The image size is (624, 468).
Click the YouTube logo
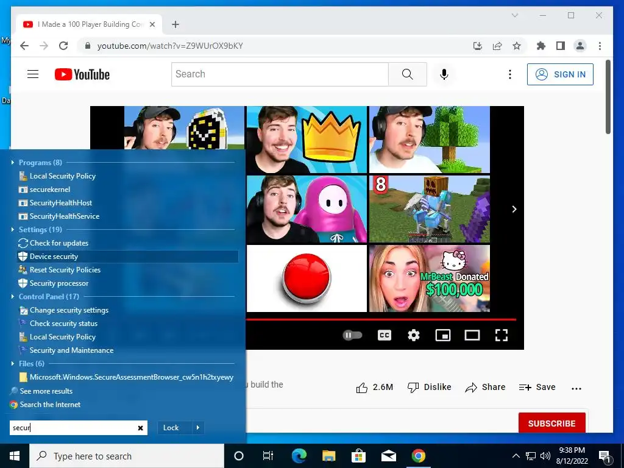tap(82, 74)
